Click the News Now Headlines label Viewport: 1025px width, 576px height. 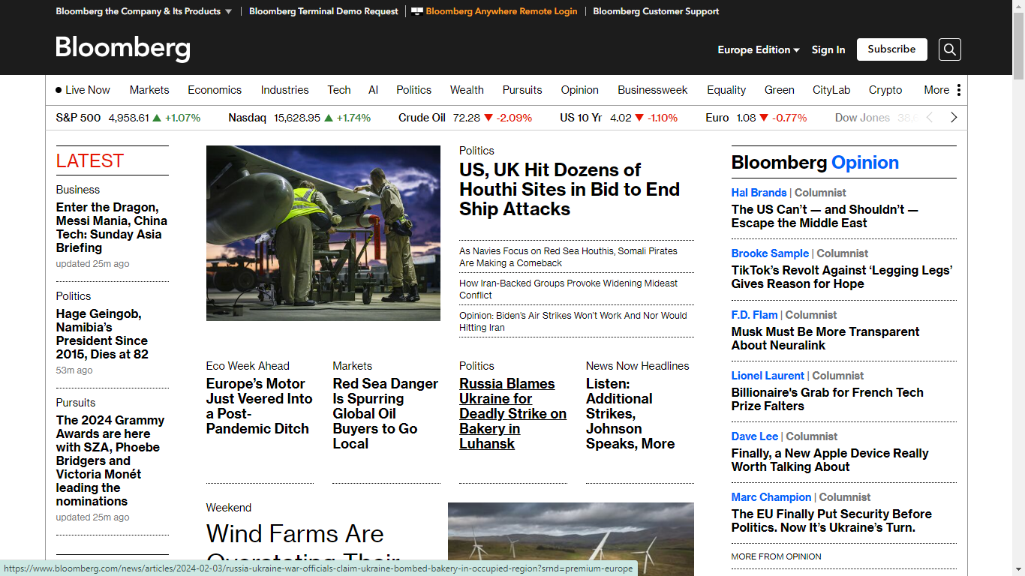click(x=637, y=366)
